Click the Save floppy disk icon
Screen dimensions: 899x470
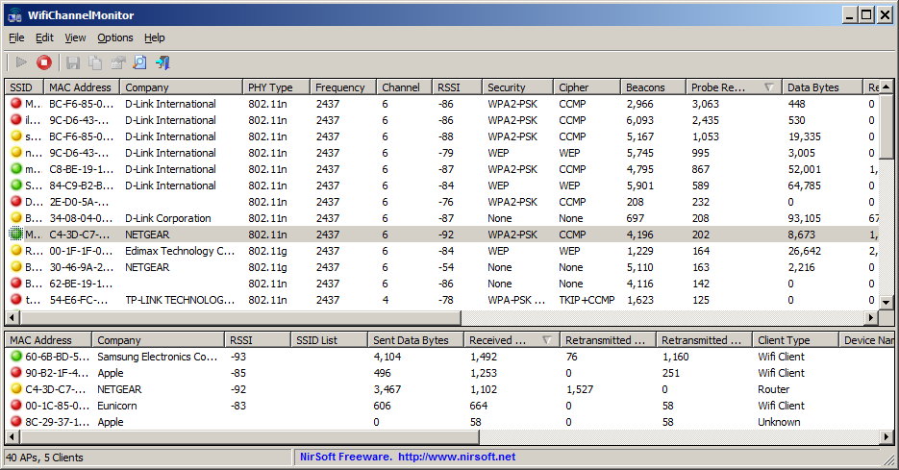73,62
